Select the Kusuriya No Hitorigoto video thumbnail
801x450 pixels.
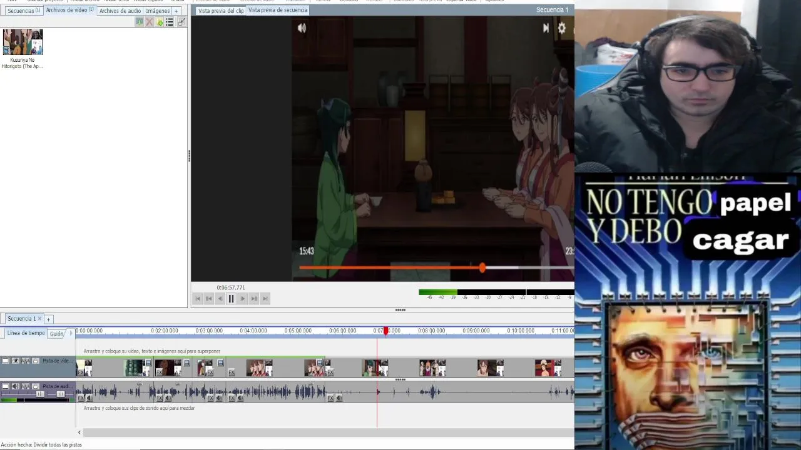coord(23,42)
